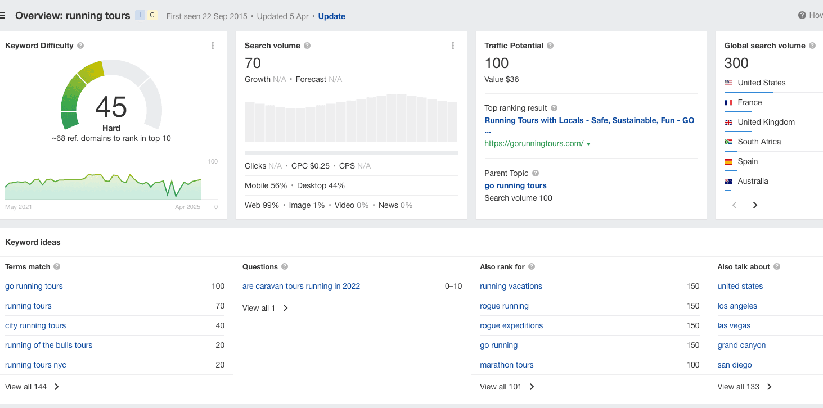Screen dimensions: 823x408
Task: Select 'city running tours' keyword
Action: (x=35, y=325)
